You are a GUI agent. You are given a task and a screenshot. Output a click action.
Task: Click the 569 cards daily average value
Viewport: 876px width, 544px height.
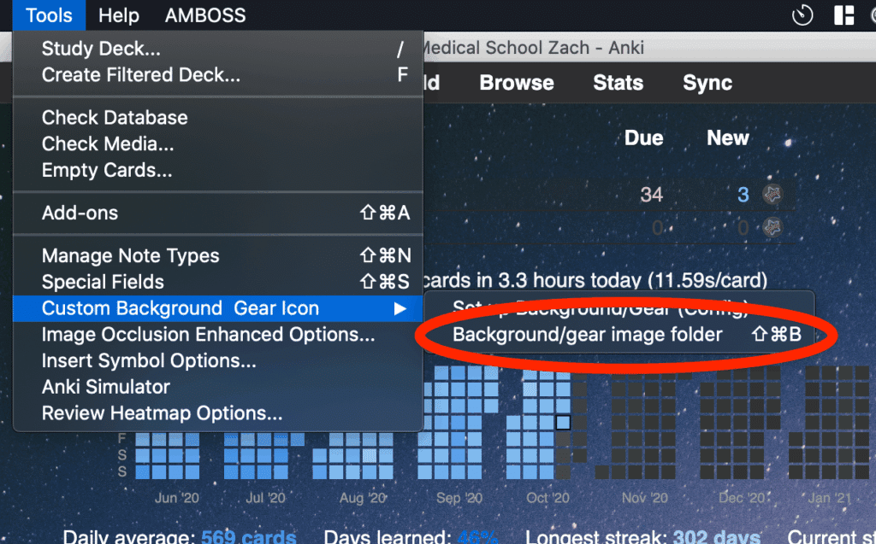[x=249, y=535]
